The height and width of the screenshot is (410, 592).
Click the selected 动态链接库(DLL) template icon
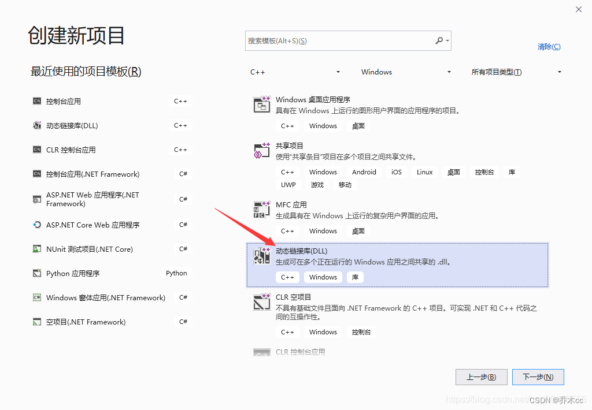point(262,256)
